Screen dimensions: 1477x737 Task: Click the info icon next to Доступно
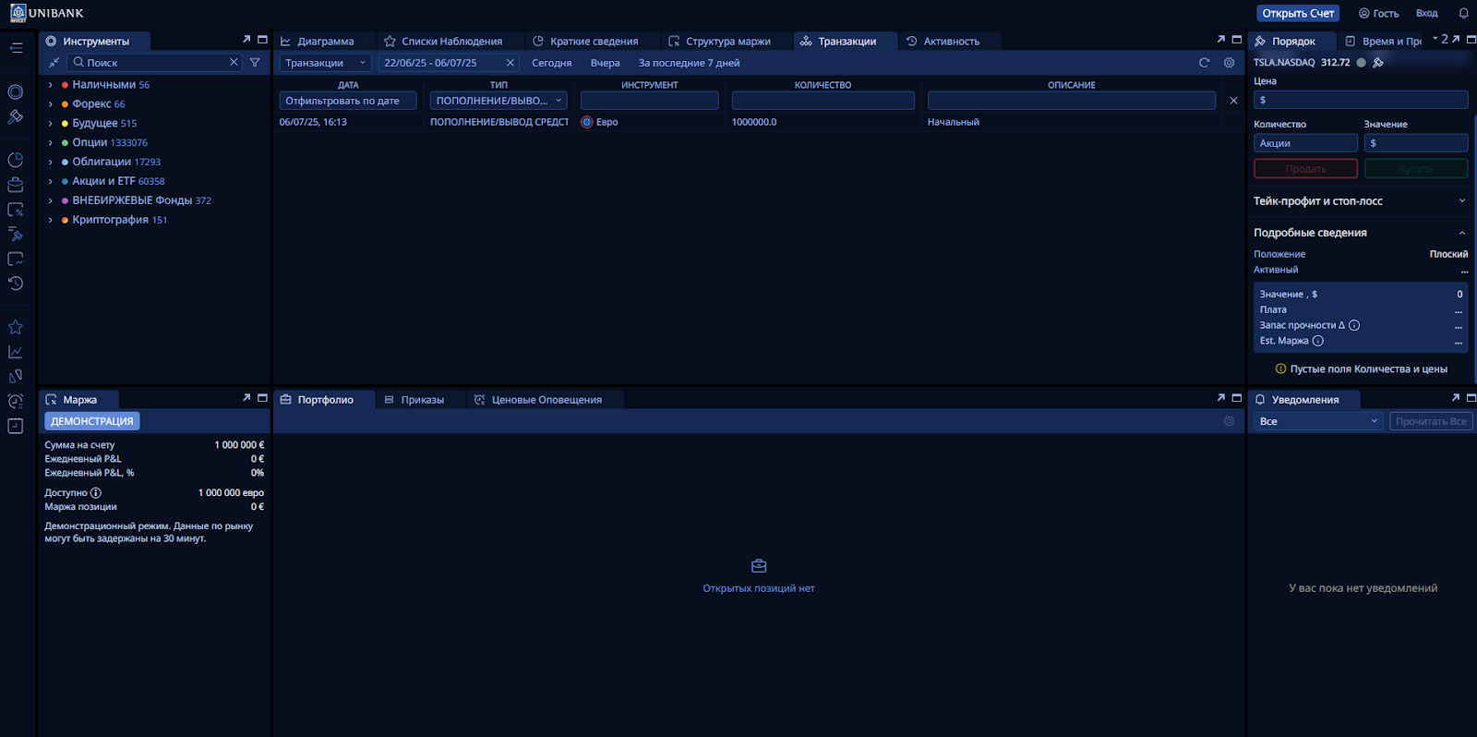click(96, 493)
